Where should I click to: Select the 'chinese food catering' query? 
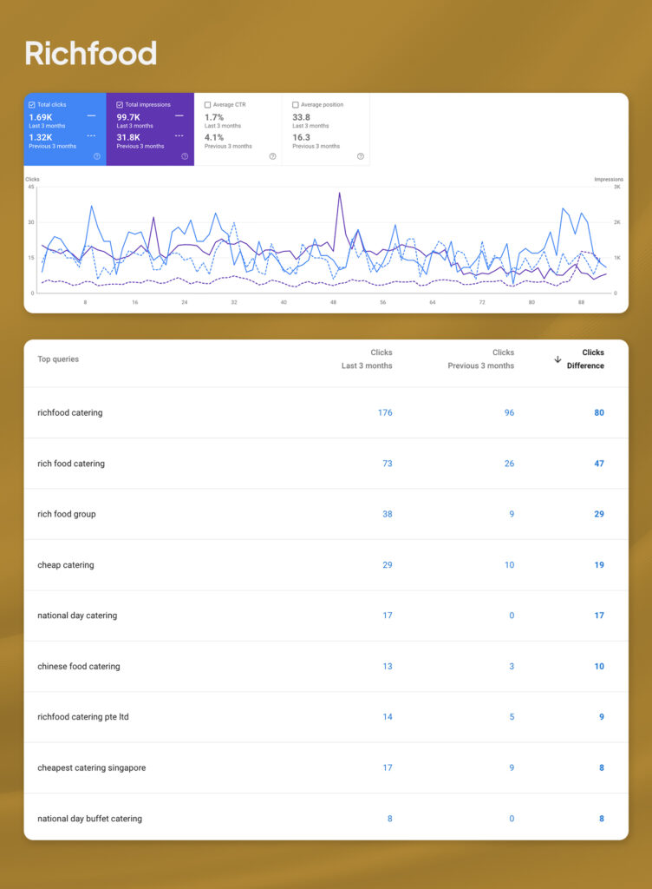78,667
